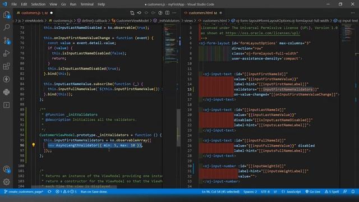Screen dimensions: 359x202
Task: Split the customers.js editor right
Action: click(167, 13)
